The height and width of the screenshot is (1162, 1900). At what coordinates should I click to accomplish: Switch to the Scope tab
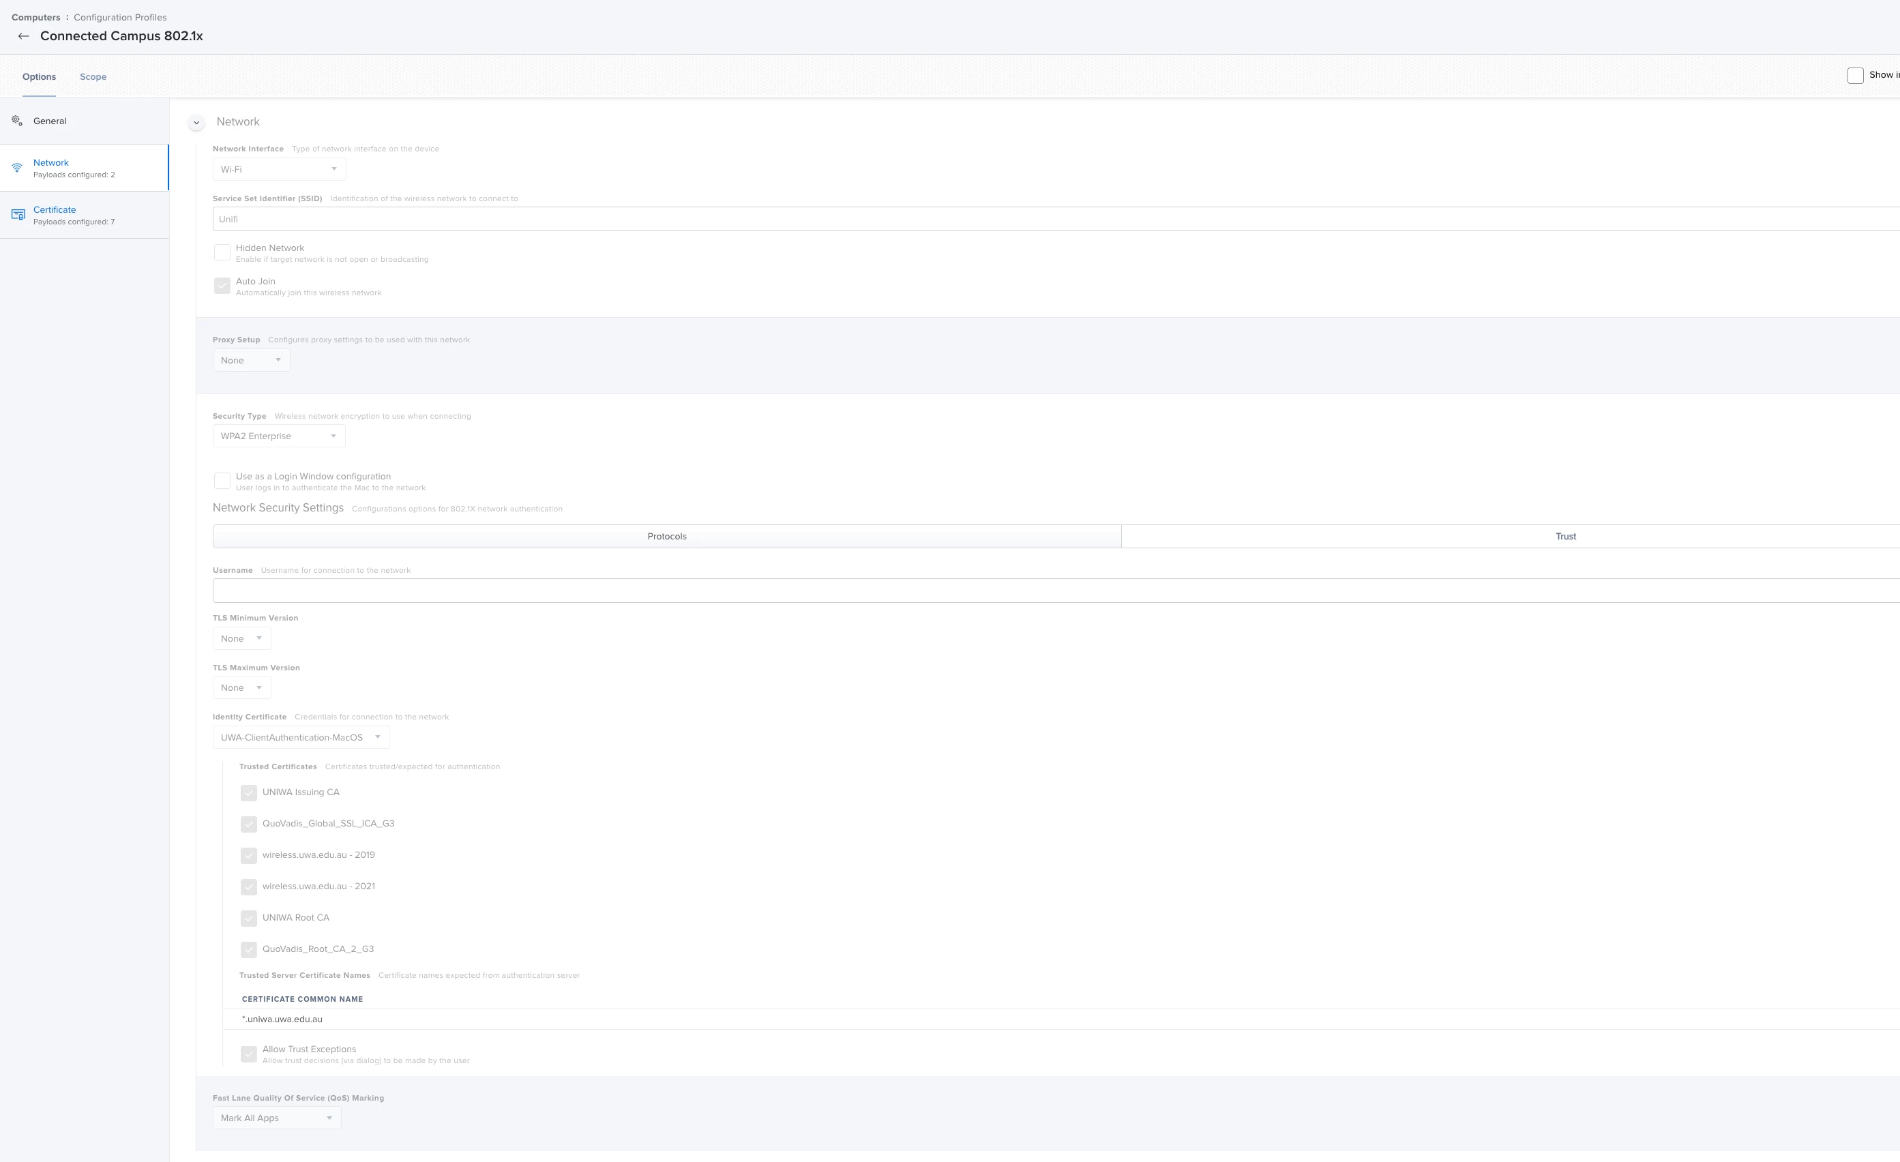[93, 77]
